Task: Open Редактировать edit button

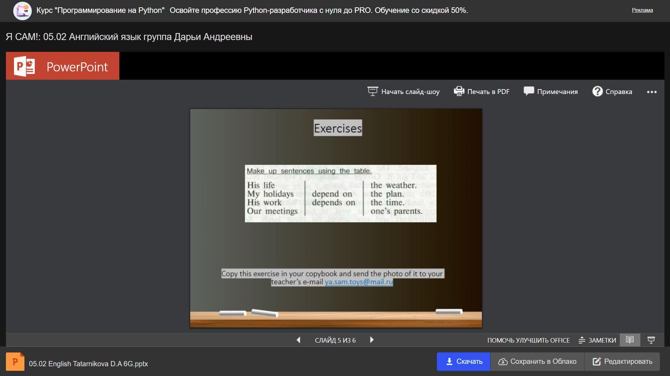Action: click(622, 361)
